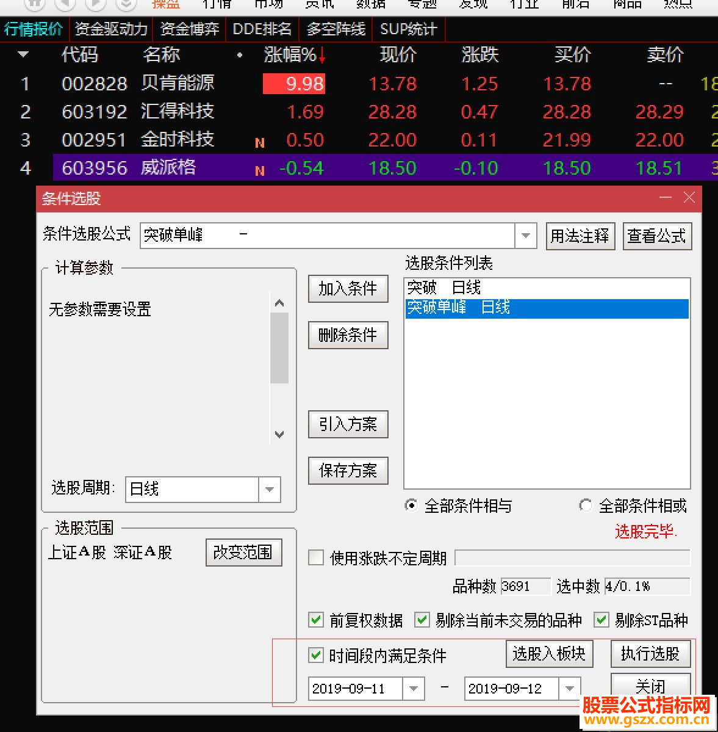This screenshot has height=732, width=718.
Task: Switch to the 资金驱动力 tab
Action: (111, 29)
